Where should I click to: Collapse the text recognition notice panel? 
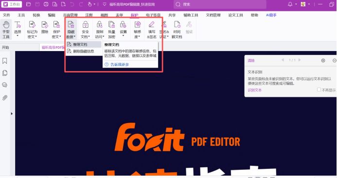click(335, 61)
